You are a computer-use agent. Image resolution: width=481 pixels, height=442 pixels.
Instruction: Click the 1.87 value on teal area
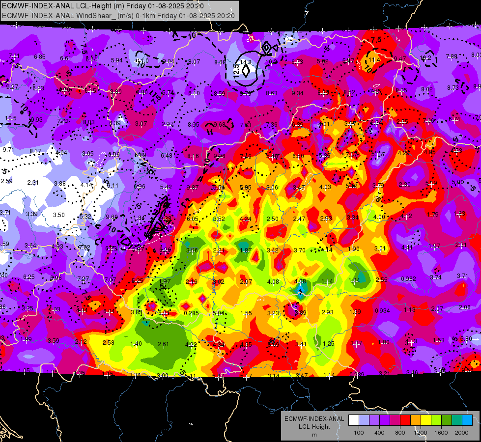click(245, 250)
